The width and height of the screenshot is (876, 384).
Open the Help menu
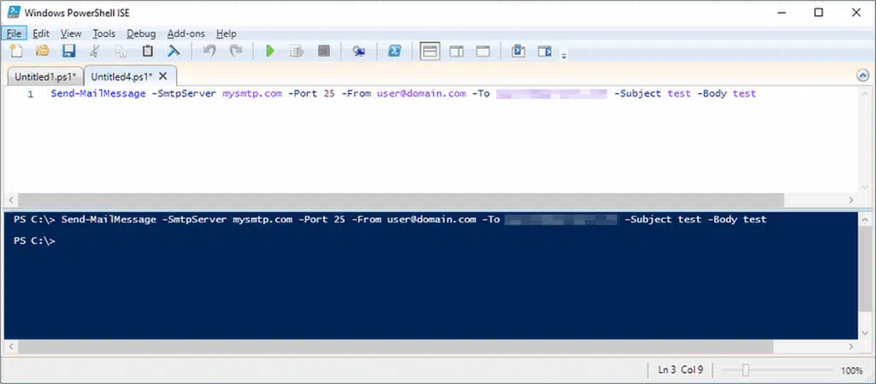pos(226,33)
